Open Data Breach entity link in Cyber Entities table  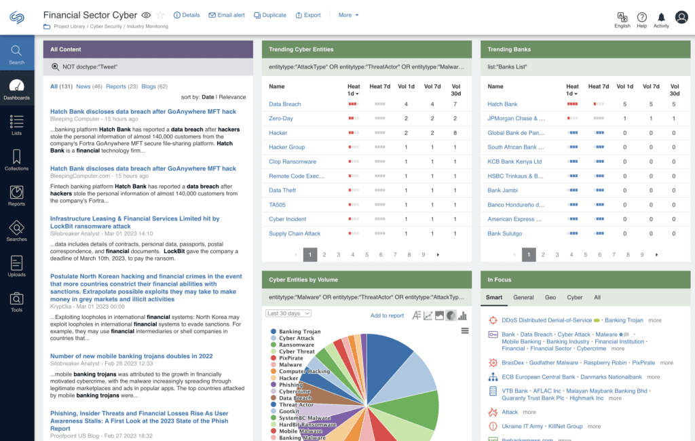(285, 104)
